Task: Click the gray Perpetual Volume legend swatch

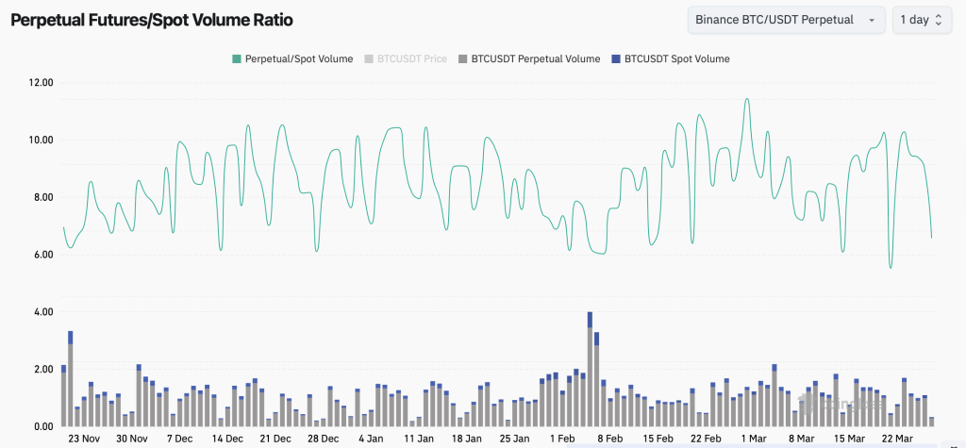Action: coord(463,58)
